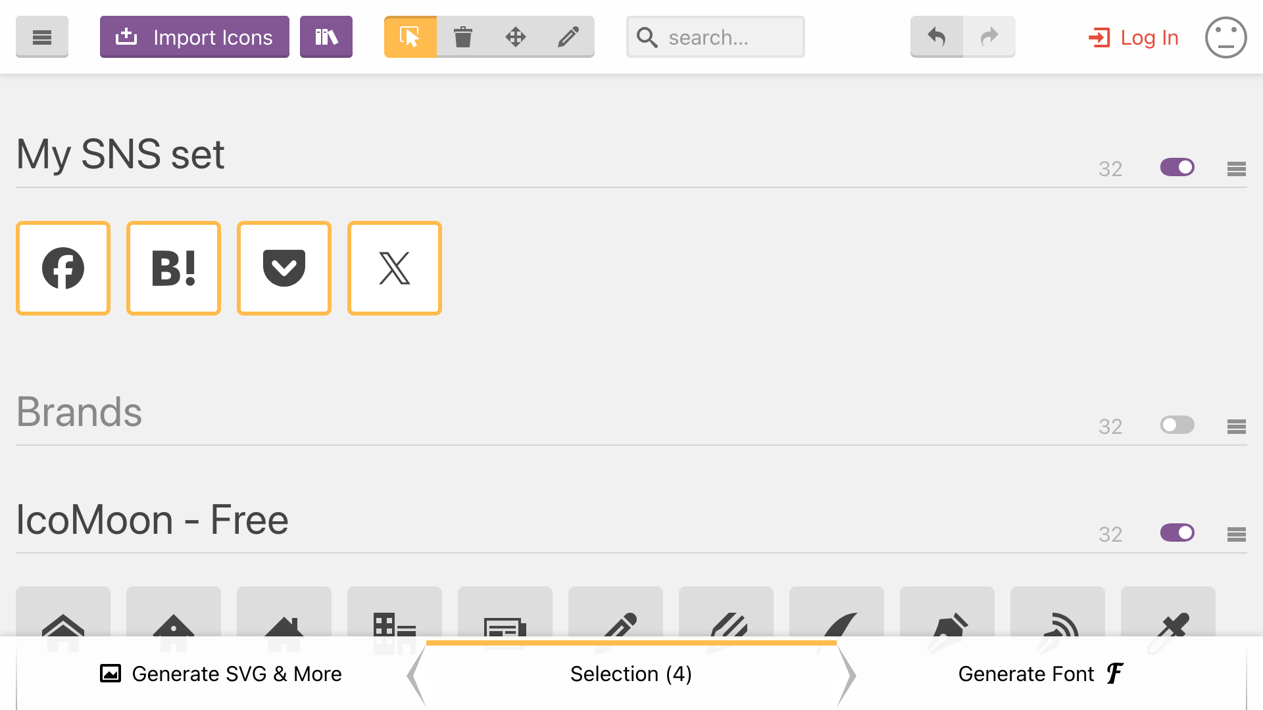Pick the pencil Edit tool

568,37
